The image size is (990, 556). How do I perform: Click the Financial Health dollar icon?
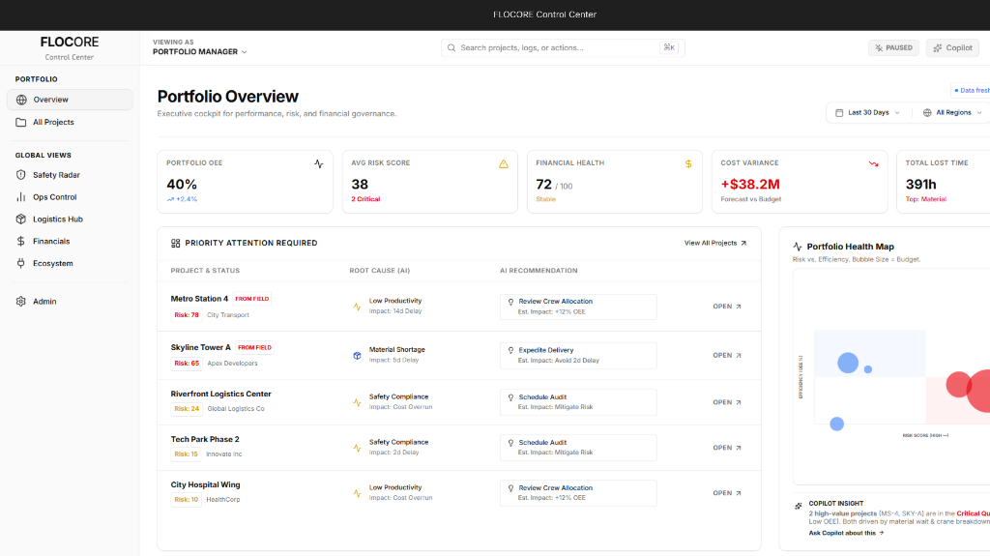pyautogui.click(x=688, y=163)
